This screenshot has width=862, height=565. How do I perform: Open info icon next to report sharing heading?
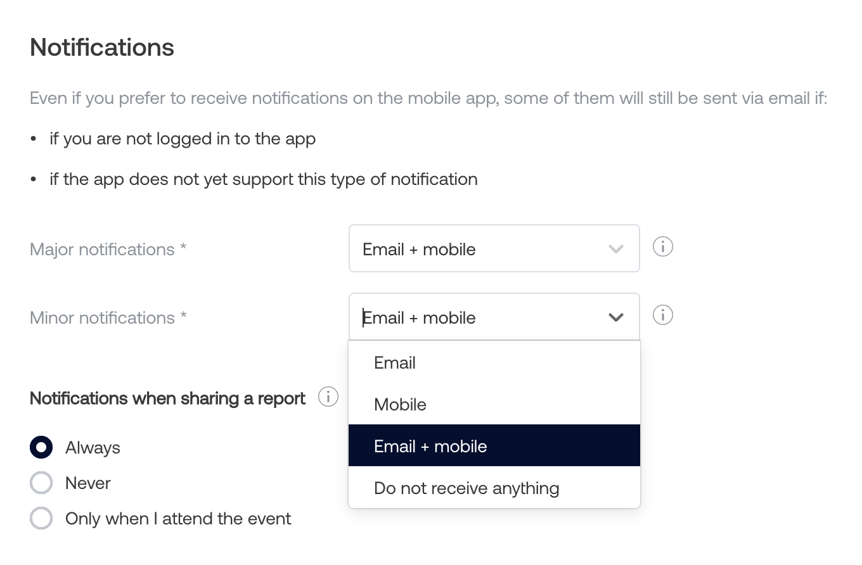[328, 397]
